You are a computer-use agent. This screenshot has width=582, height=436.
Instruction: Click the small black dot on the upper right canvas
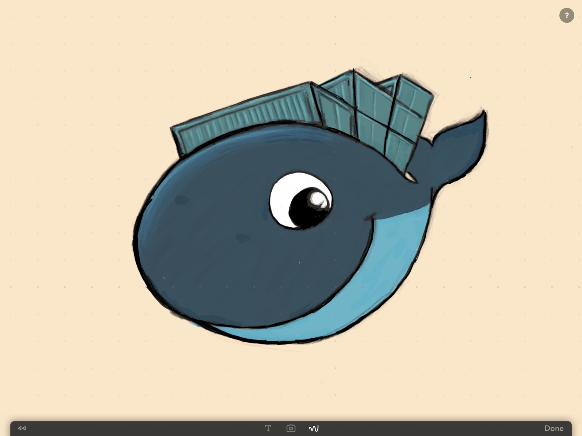(x=471, y=77)
